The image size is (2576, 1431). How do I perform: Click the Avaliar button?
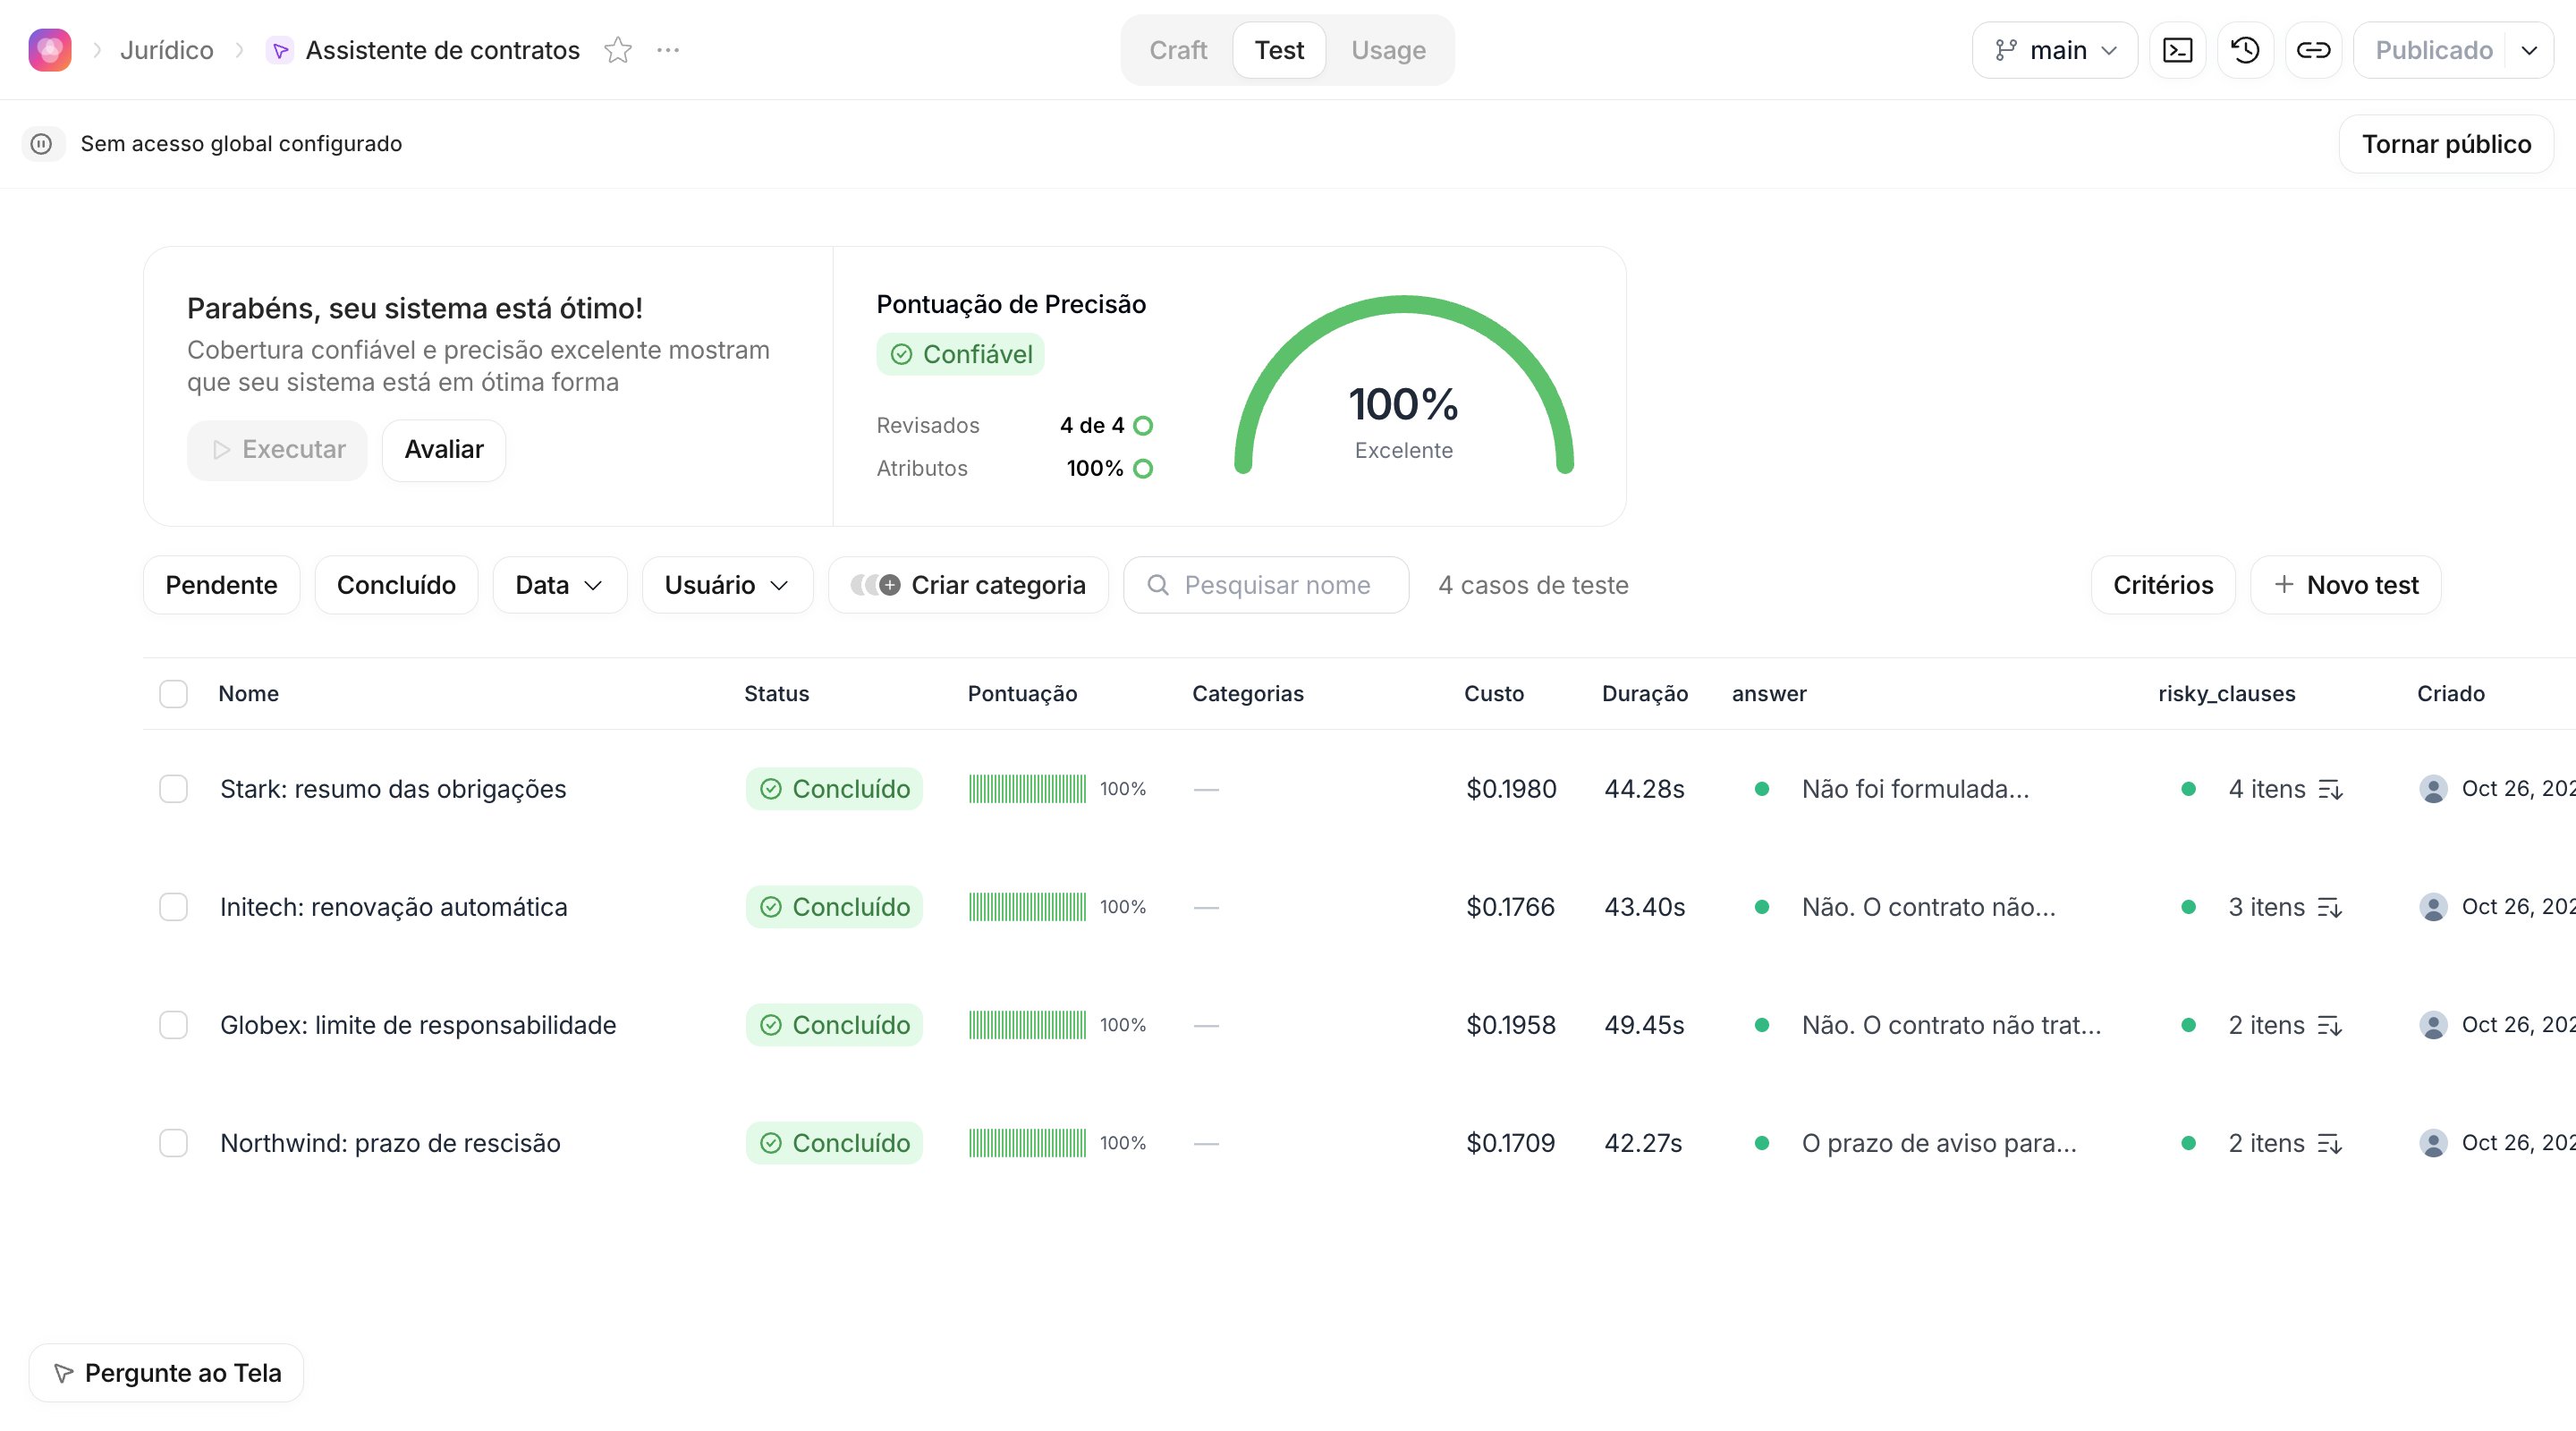[444, 450]
